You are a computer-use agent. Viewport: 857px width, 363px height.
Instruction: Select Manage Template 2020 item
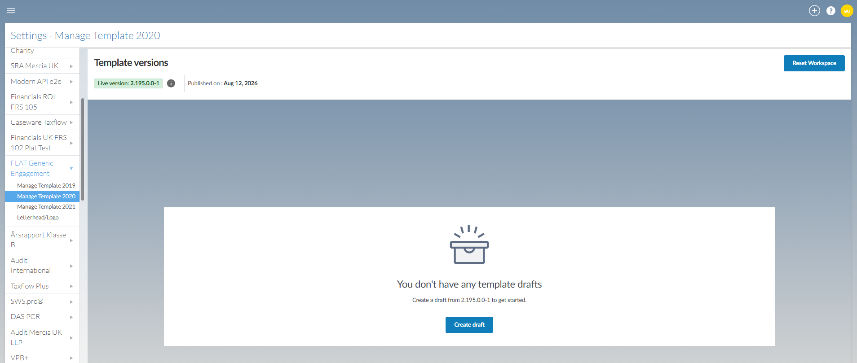point(42,197)
